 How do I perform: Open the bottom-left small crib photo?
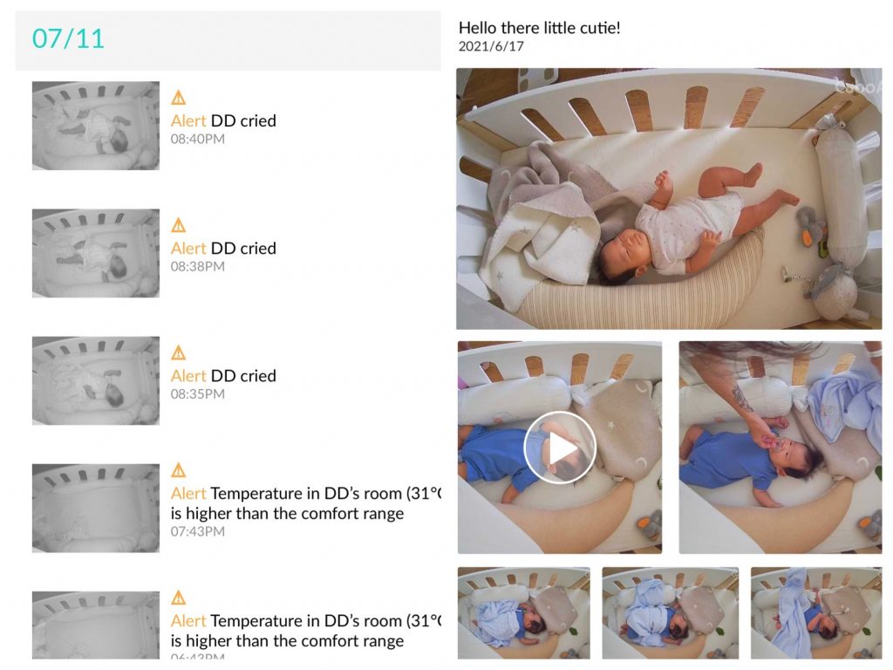point(523,612)
